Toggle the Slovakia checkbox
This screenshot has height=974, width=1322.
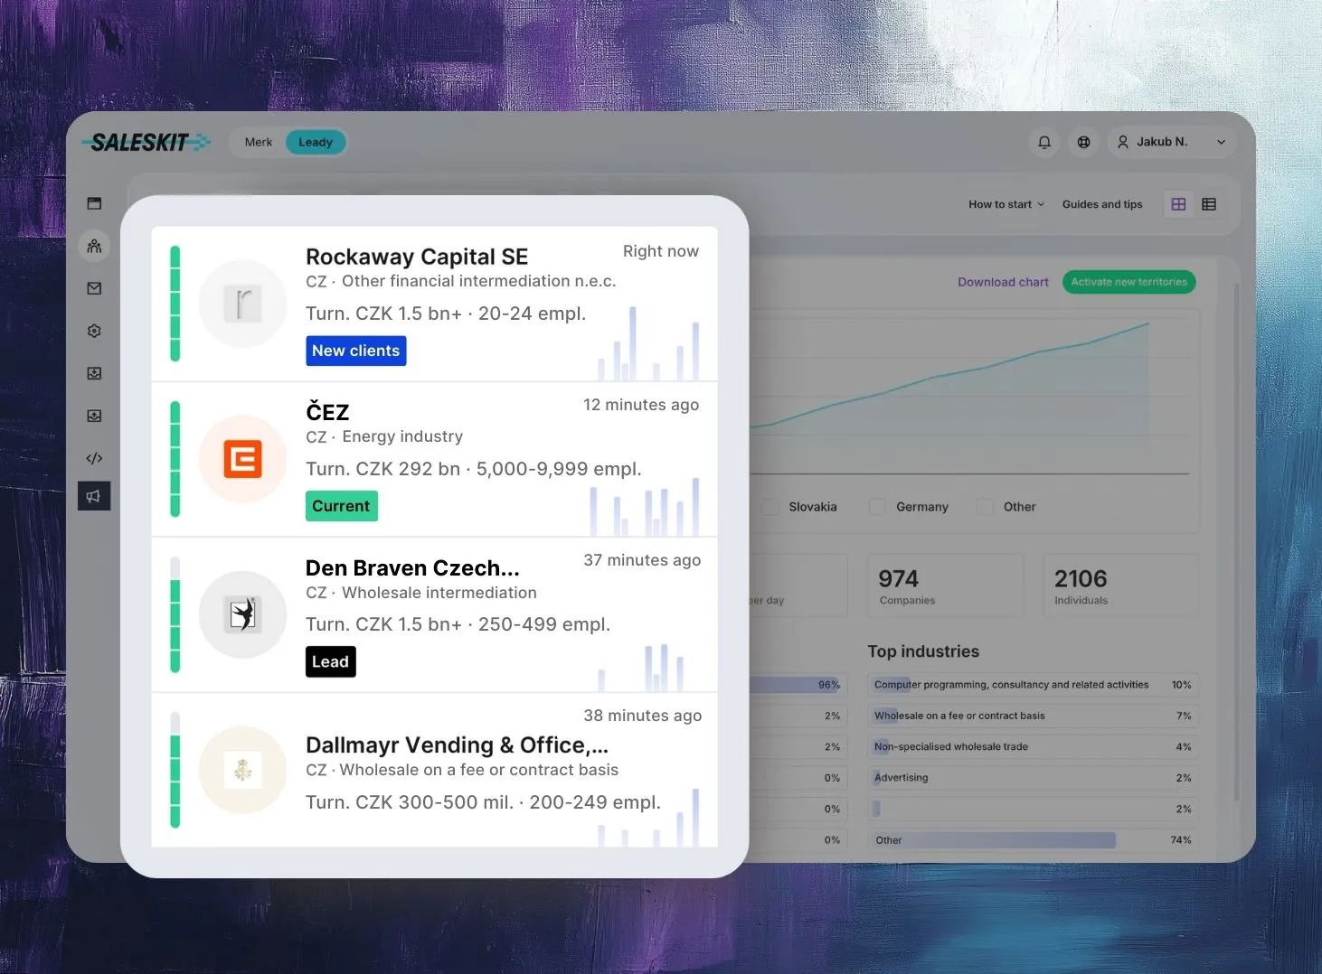[x=770, y=507]
